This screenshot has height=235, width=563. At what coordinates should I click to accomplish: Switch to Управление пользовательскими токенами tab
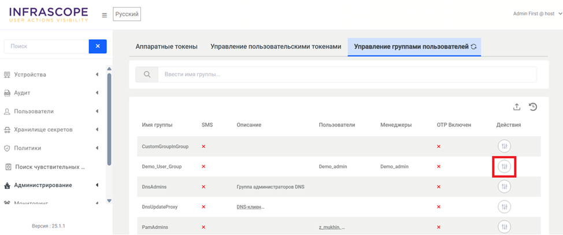click(x=272, y=47)
